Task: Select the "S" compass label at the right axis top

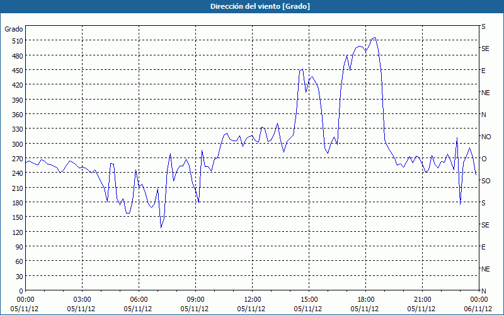Action: [x=483, y=26]
